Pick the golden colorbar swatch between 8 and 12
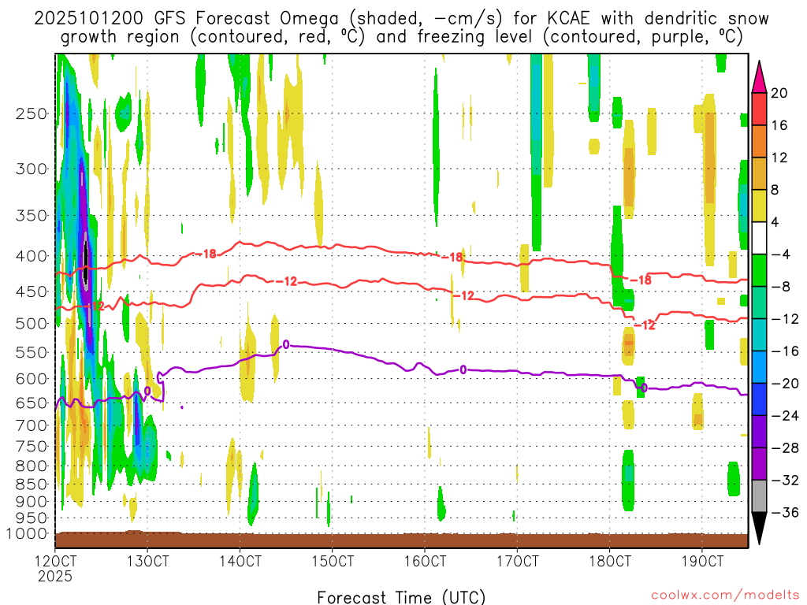This screenshot has height=605, width=807. pyautogui.click(x=759, y=173)
